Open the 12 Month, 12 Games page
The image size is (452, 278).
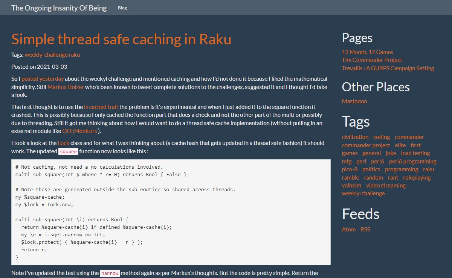click(367, 52)
